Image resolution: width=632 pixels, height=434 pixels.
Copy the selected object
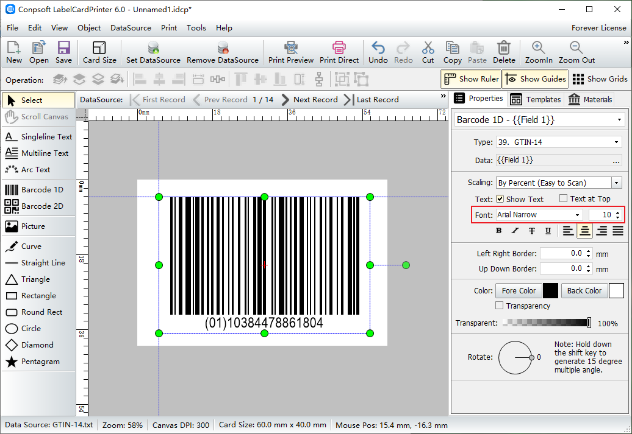pyautogui.click(x=452, y=52)
